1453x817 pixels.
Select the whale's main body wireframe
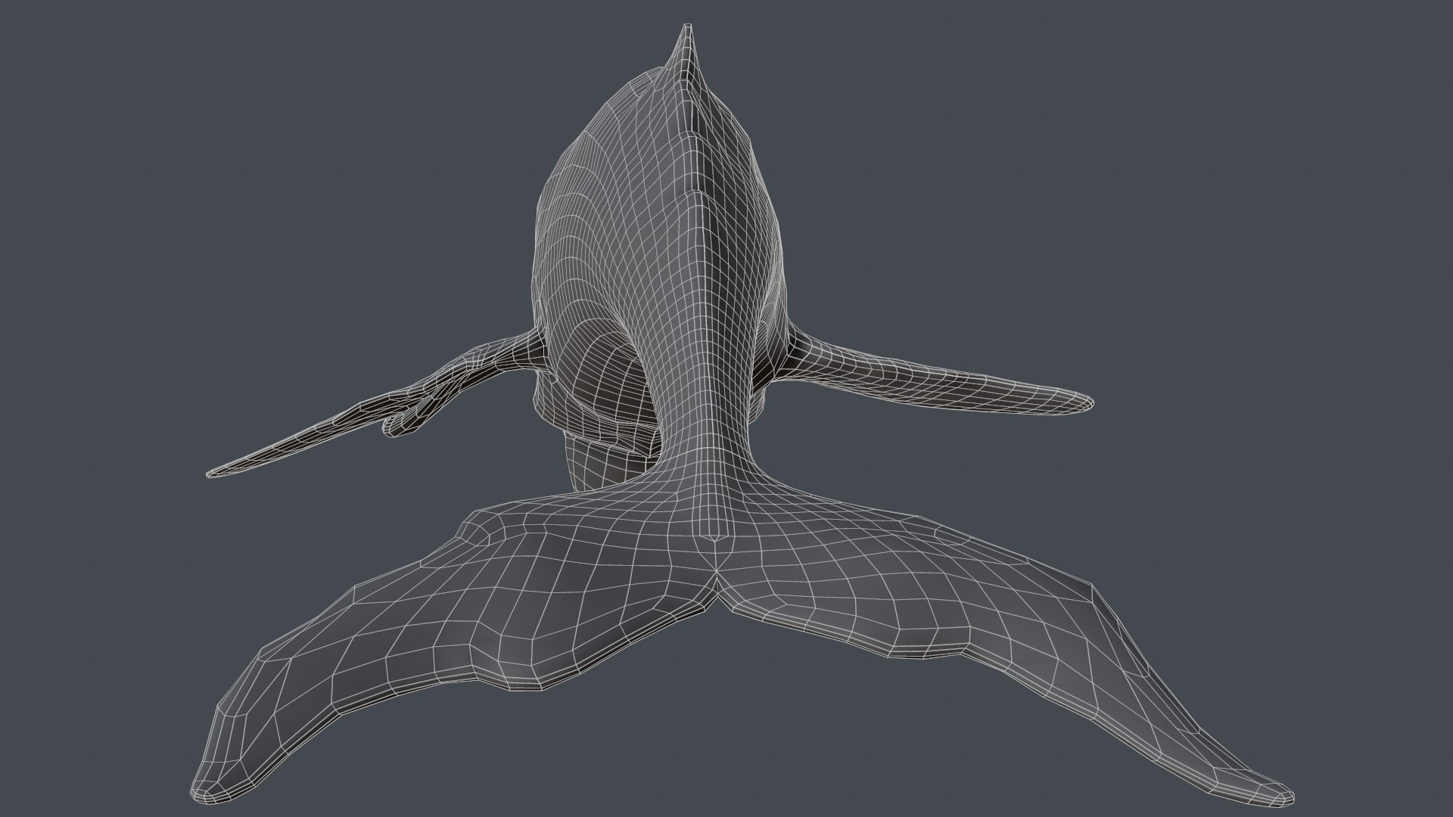tap(658, 257)
